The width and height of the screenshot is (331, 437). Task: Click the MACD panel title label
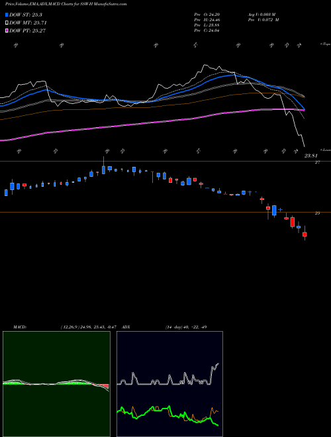20,327
